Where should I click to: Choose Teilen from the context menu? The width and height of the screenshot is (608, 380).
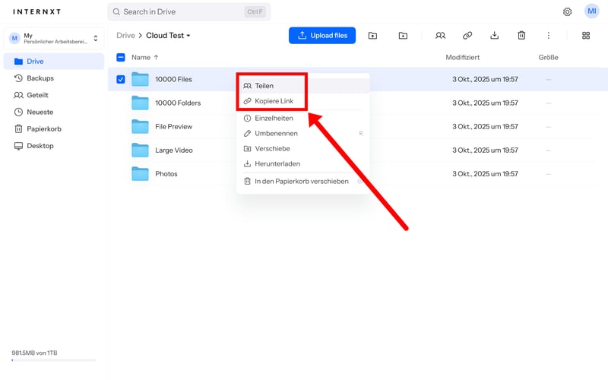(264, 86)
